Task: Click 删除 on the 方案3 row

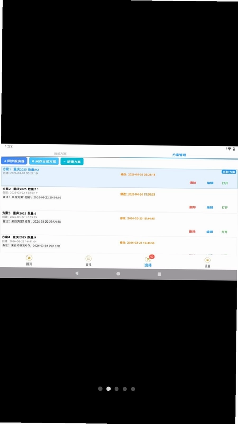Action: (x=193, y=232)
